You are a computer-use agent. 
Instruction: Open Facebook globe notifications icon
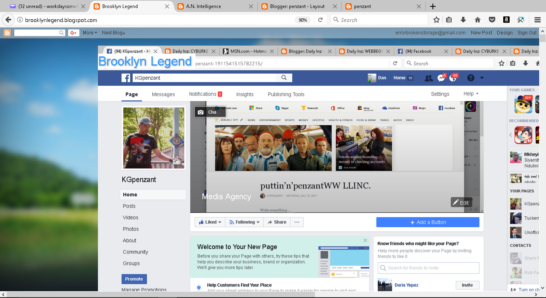[x=453, y=78]
